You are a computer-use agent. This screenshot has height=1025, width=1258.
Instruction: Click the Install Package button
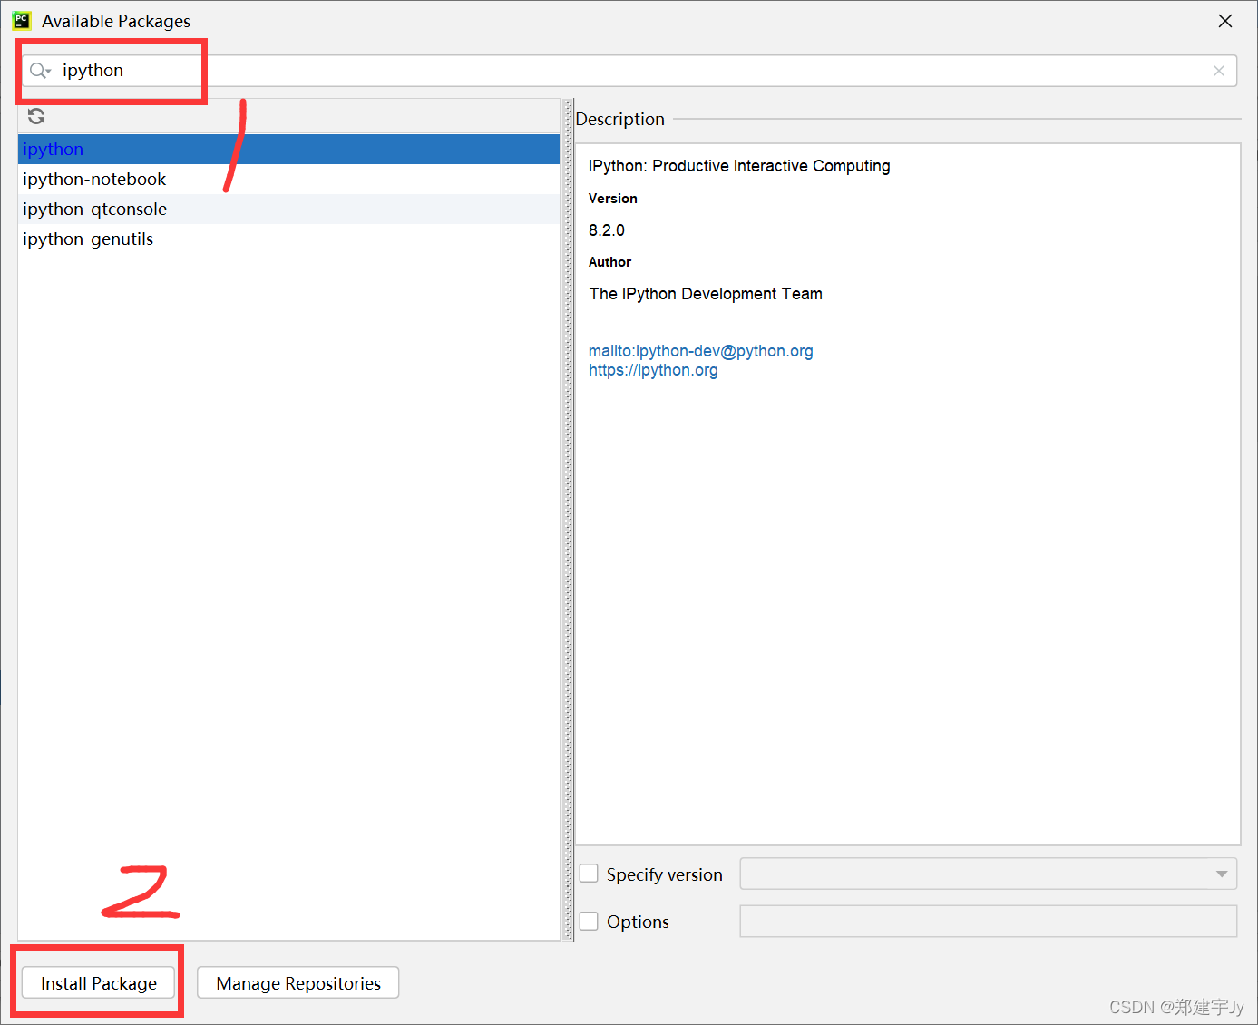(x=99, y=983)
